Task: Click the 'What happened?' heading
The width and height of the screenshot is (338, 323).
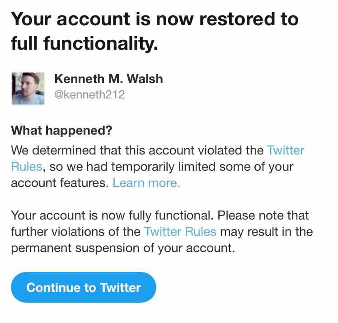Action: pyautogui.click(x=61, y=131)
